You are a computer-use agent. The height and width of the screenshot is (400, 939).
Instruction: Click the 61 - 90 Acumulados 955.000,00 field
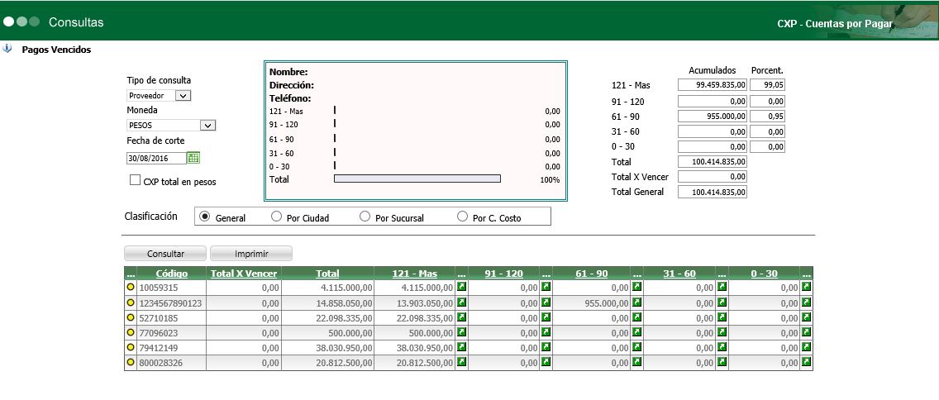[713, 117]
